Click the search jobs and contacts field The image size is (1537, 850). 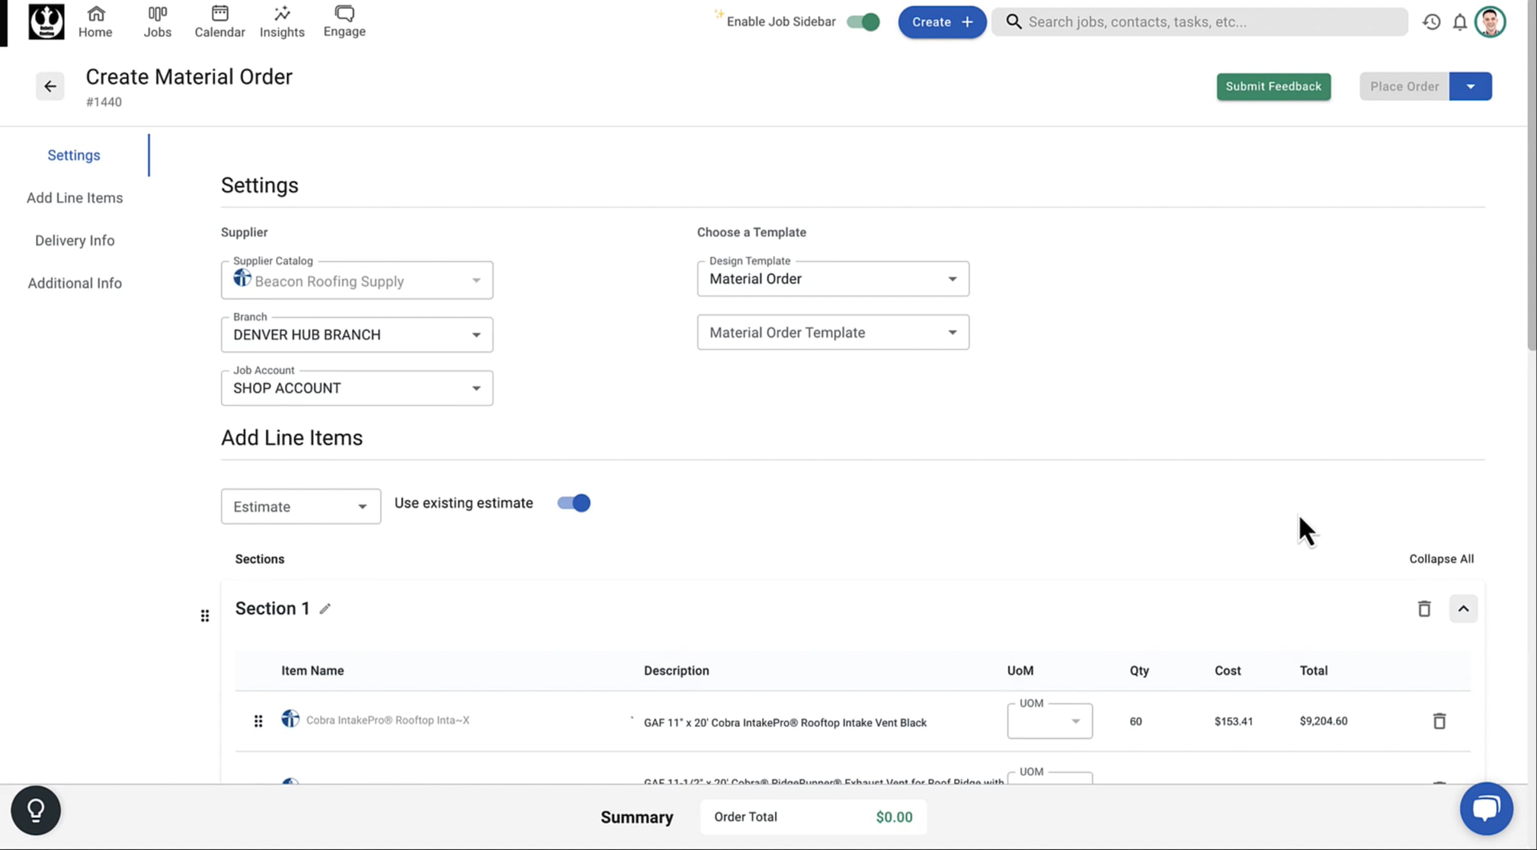pyautogui.click(x=1199, y=21)
